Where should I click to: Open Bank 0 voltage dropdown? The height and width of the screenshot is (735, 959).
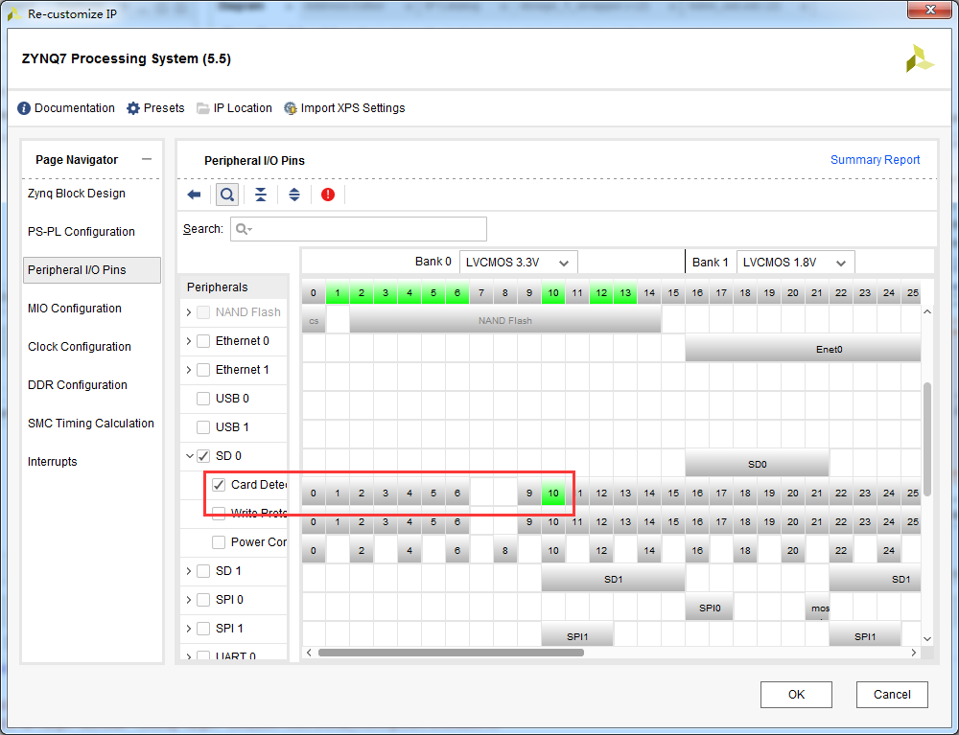518,263
